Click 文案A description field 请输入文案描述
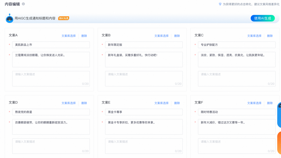281x158 pixels. 51,79
